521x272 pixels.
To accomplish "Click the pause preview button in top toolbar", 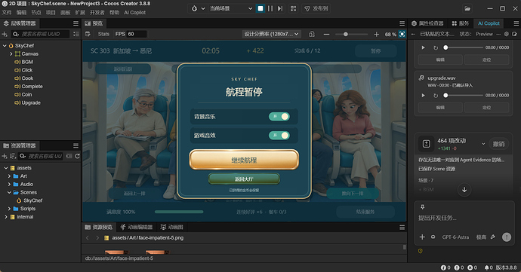I will (x=270, y=8).
